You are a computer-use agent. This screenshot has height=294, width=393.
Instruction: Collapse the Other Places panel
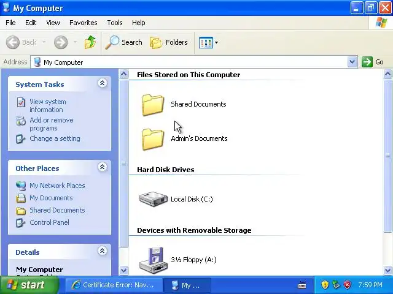103,167
